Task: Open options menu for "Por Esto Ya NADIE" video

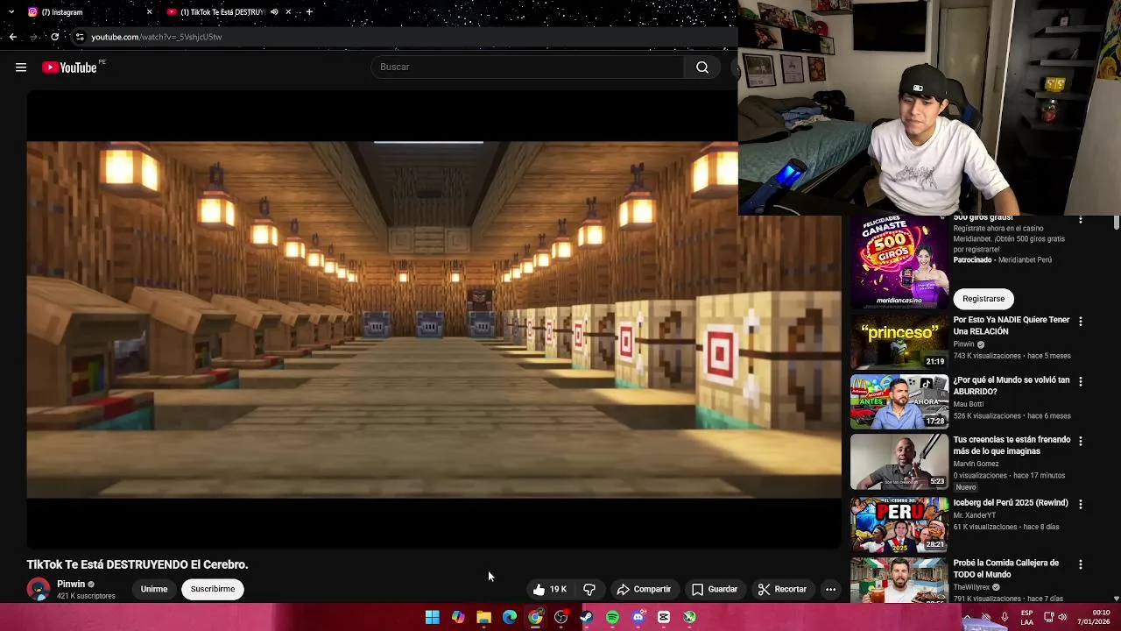Action: pos(1081,322)
